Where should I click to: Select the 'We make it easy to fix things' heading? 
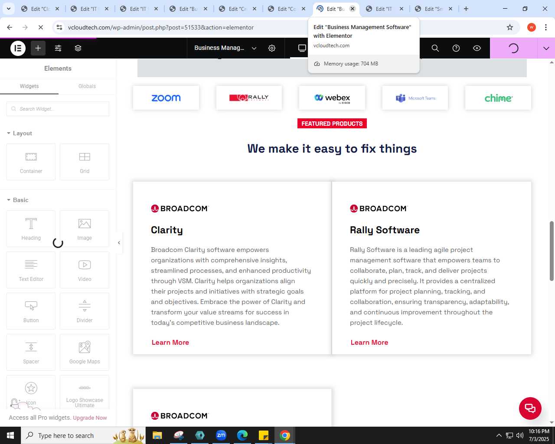pos(332,149)
